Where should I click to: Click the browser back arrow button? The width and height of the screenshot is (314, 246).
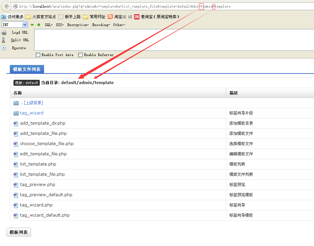coord(6,6)
